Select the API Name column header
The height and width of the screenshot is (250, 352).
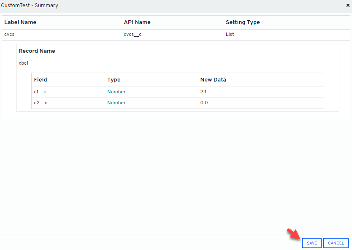(137, 22)
